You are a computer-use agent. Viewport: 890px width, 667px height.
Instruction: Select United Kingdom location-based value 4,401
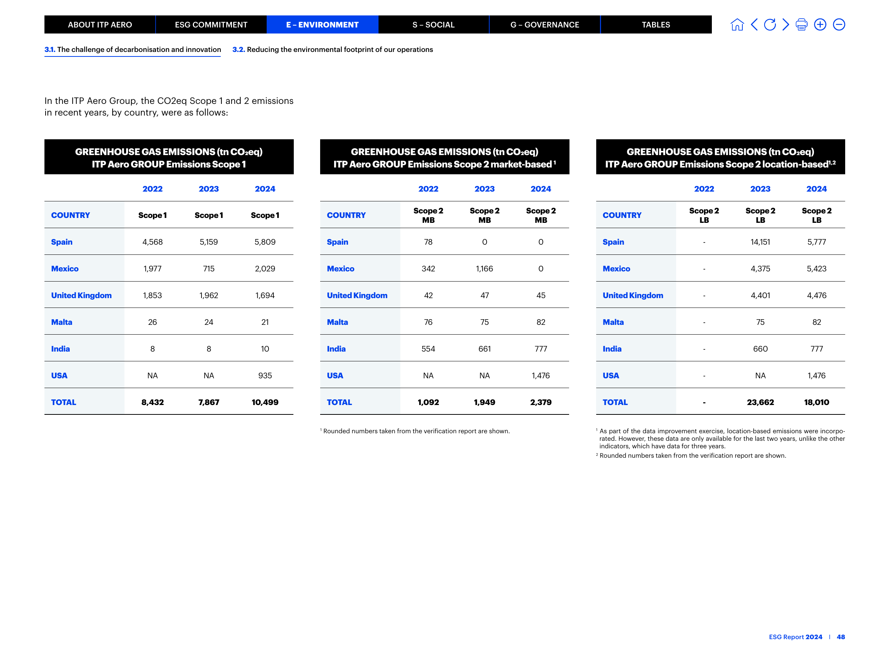click(760, 295)
